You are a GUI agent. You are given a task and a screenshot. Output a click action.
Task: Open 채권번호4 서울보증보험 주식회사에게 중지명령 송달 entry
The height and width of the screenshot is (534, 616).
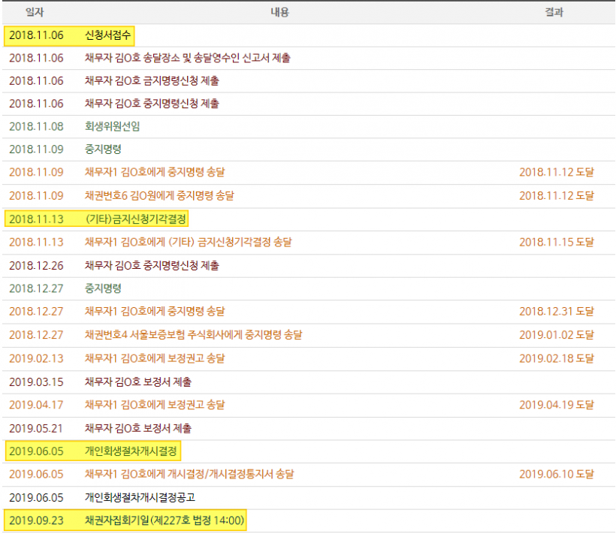193,335
